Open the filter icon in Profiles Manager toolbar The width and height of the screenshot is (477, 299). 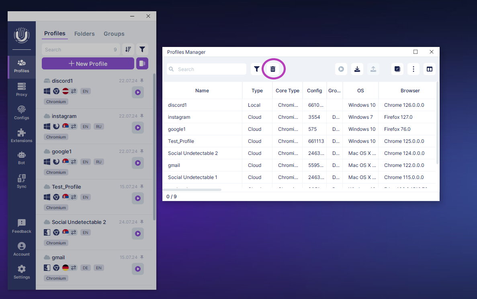[257, 69]
